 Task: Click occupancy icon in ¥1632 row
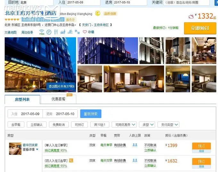tap(135, 160)
